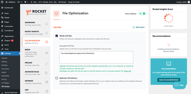This screenshot has width=191, height=94.
Task: Open Advanced Rules tab
Action: coord(36,73)
